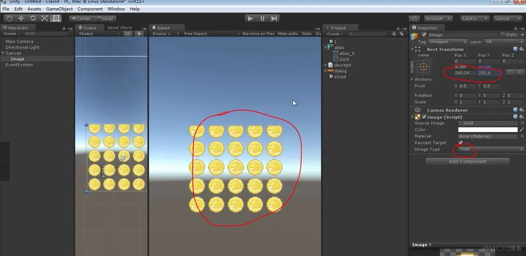Click the white Color swatch field

click(x=488, y=129)
